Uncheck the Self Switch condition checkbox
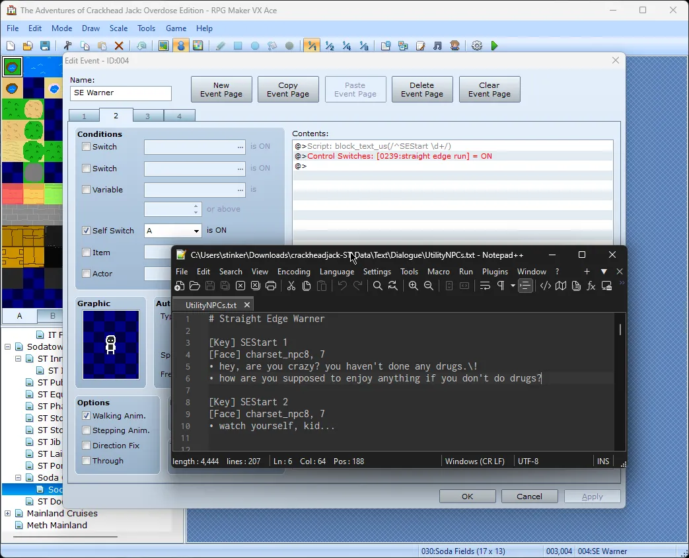 click(x=86, y=231)
